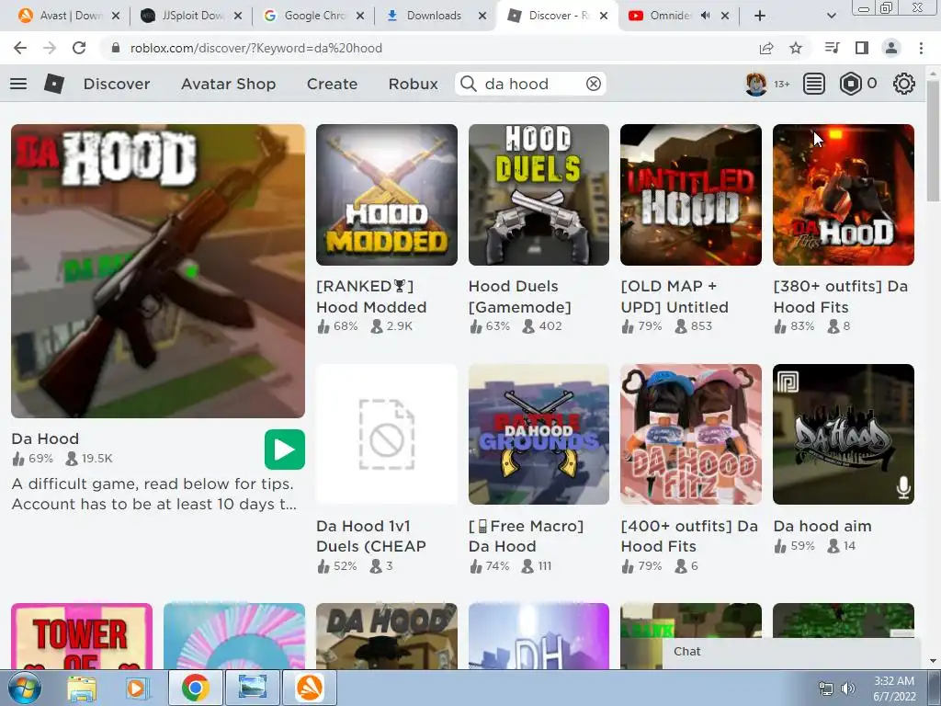Screen dimensions: 941x706
Task: Click the da hood search field
Action: point(531,84)
